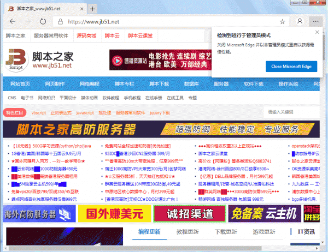Open the CMS sub-navigation link
The image size is (328, 252).
(x=12, y=98)
